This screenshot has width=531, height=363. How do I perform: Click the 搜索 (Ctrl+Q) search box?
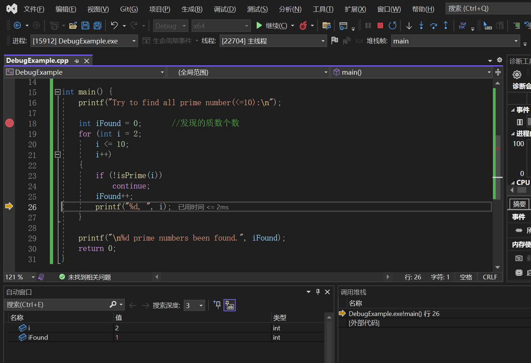pyautogui.click(x=488, y=9)
